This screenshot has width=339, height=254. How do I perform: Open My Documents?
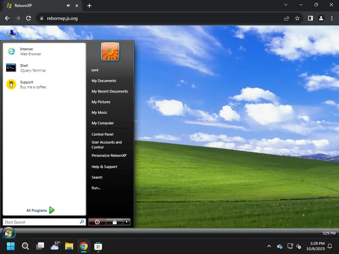point(104,81)
